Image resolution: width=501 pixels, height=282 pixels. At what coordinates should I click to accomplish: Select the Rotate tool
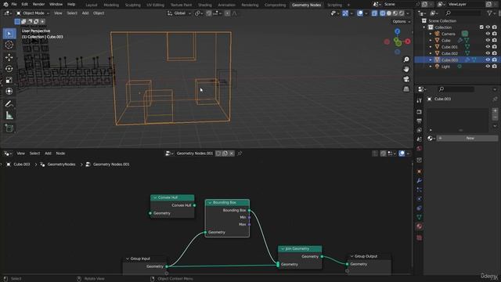(9, 69)
